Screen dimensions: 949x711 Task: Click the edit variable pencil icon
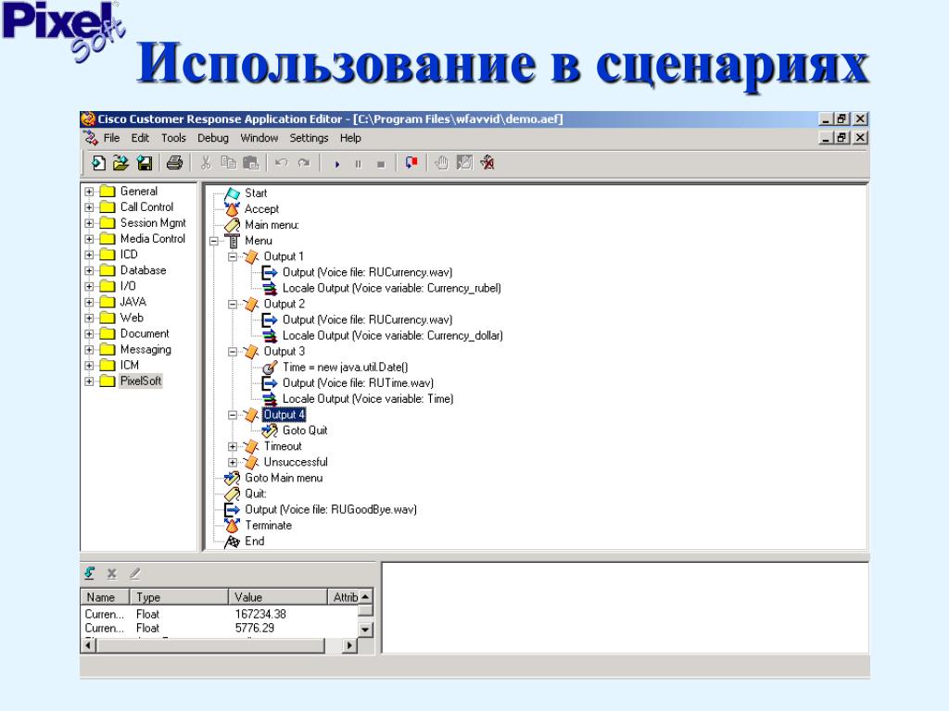(134, 573)
